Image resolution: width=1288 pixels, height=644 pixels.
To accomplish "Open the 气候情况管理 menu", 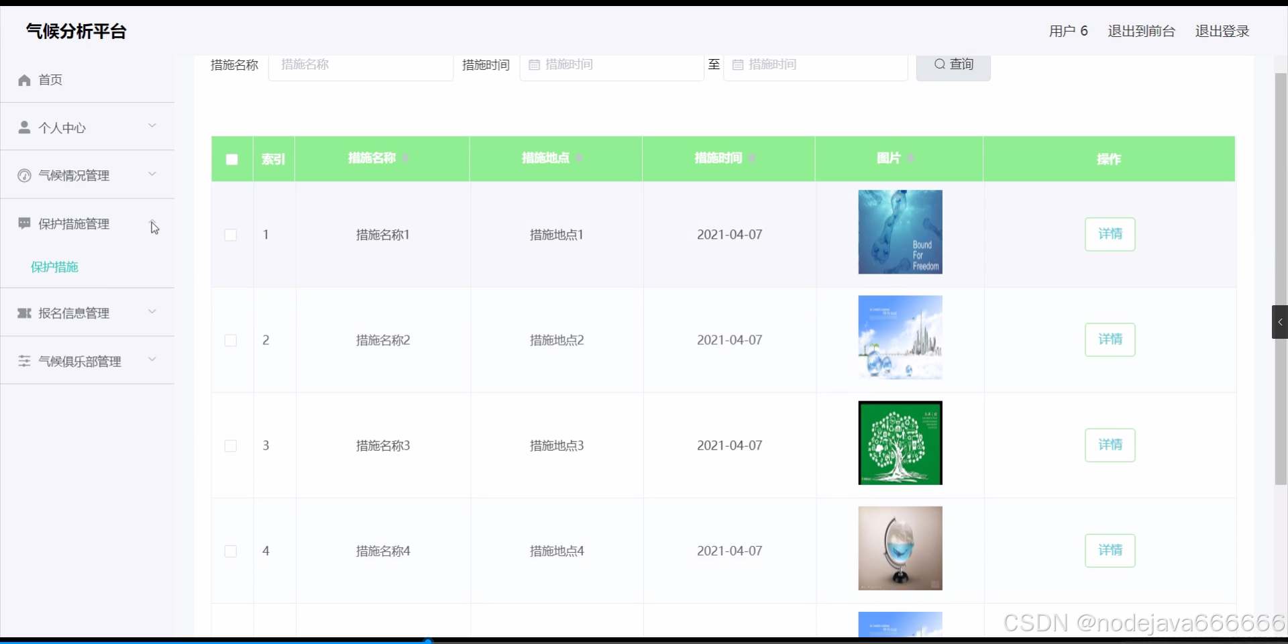I will pyautogui.click(x=87, y=176).
